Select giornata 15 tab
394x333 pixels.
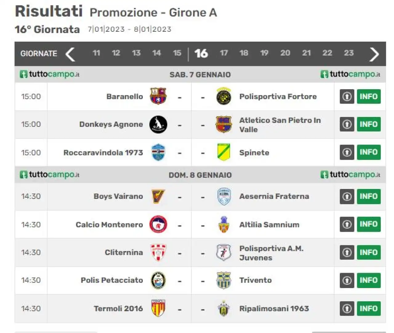[x=177, y=53]
